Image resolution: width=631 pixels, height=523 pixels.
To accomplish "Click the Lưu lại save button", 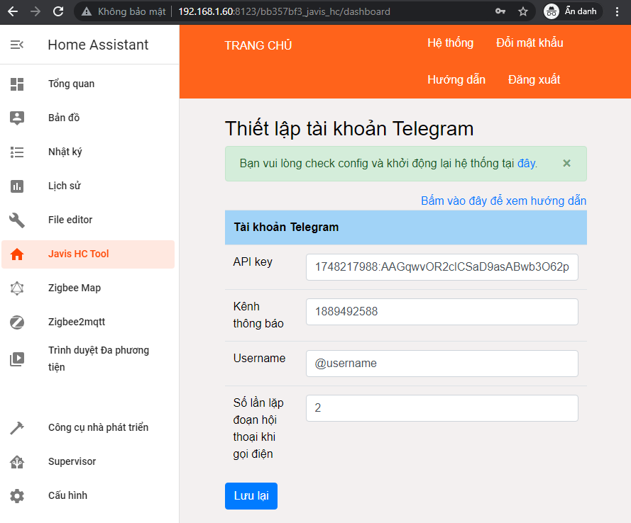I will click(251, 496).
